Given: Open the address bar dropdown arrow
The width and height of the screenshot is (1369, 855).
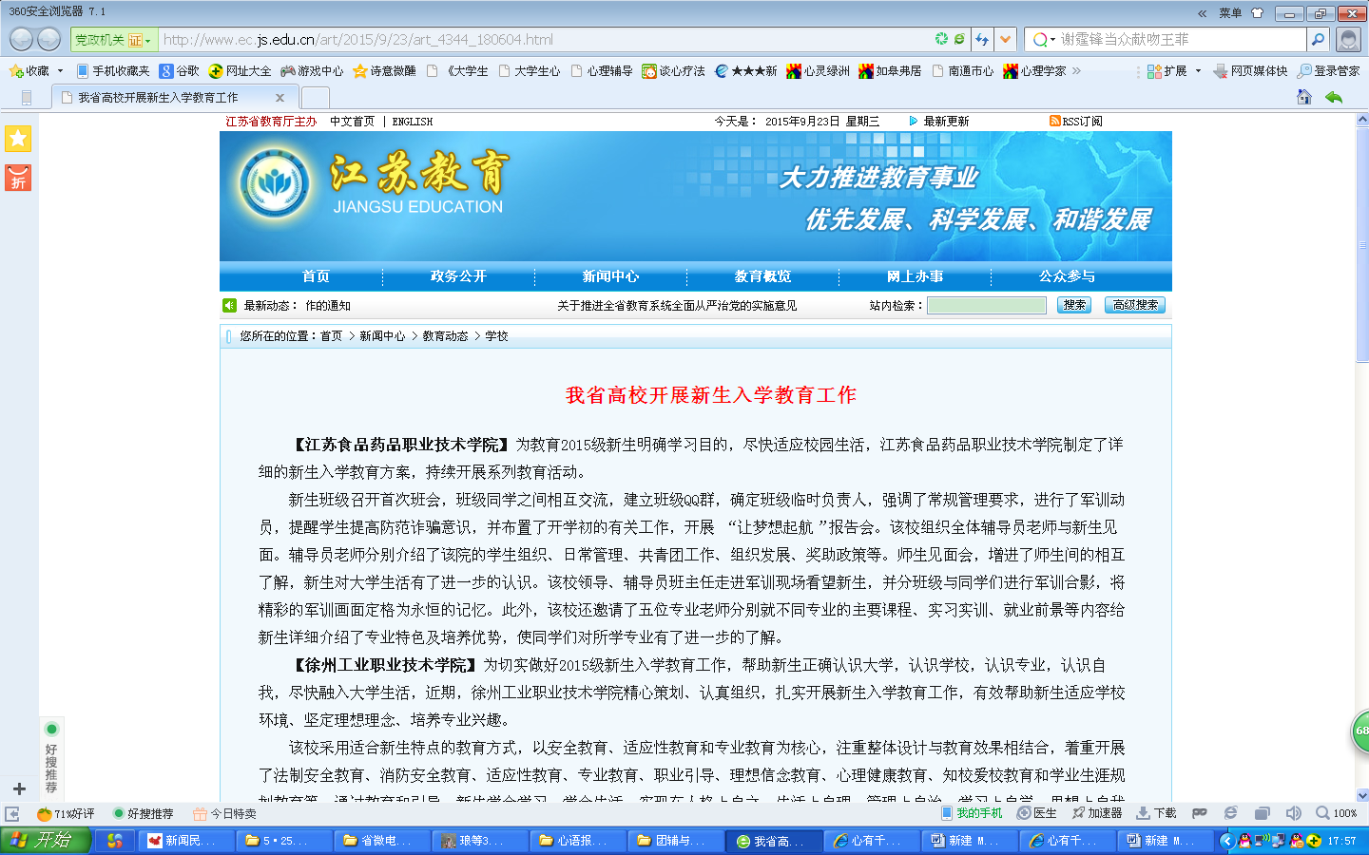Looking at the screenshot, I should coord(1005,39).
